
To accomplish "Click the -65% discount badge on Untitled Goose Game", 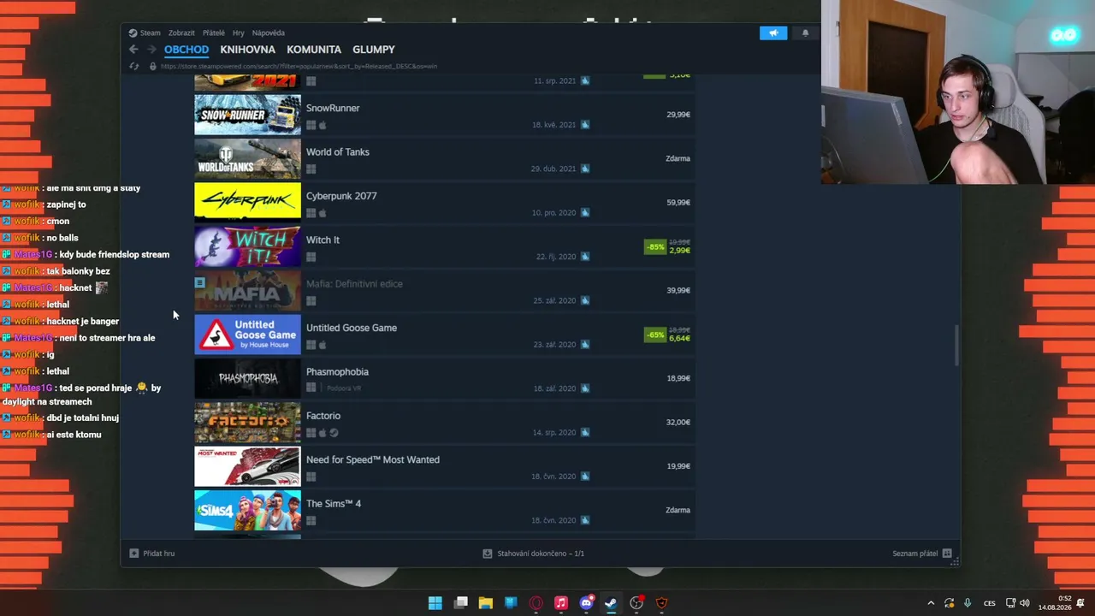I will pos(654,335).
